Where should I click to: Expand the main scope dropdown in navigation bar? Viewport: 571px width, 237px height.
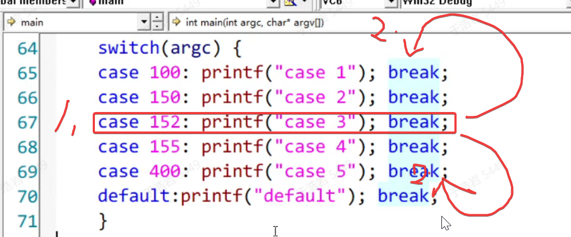coord(144,23)
